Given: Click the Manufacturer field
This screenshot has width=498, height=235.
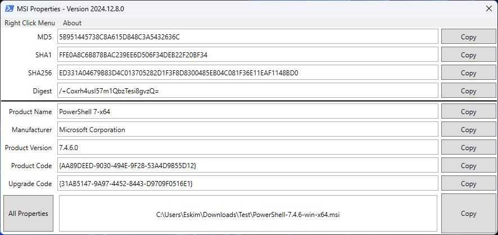Looking at the screenshot, I should click(248, 129).
